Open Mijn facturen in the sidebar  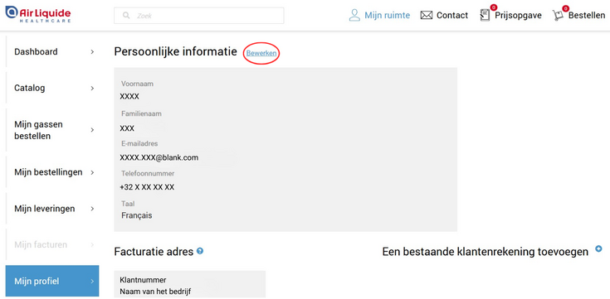pos(52,244)
